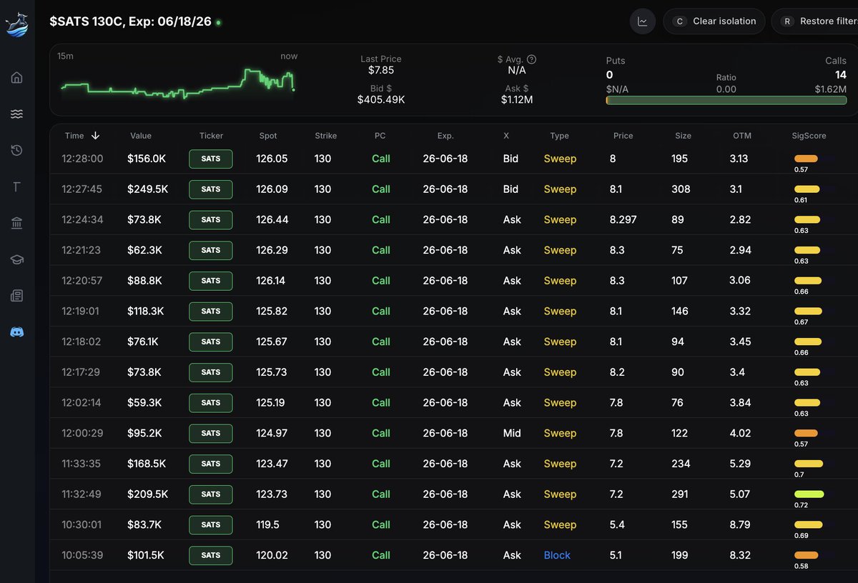Click time 12:19:01 cell

[x=82, y=311]
